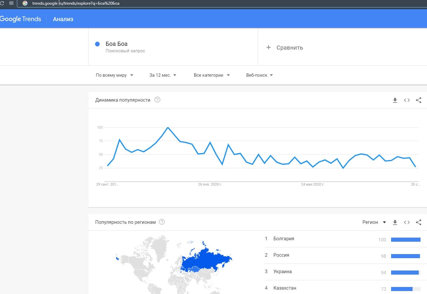This screenshot has width=427, height=294.
Task: Open help tooltip for Популярность по регионам
Action: (162, 222)
